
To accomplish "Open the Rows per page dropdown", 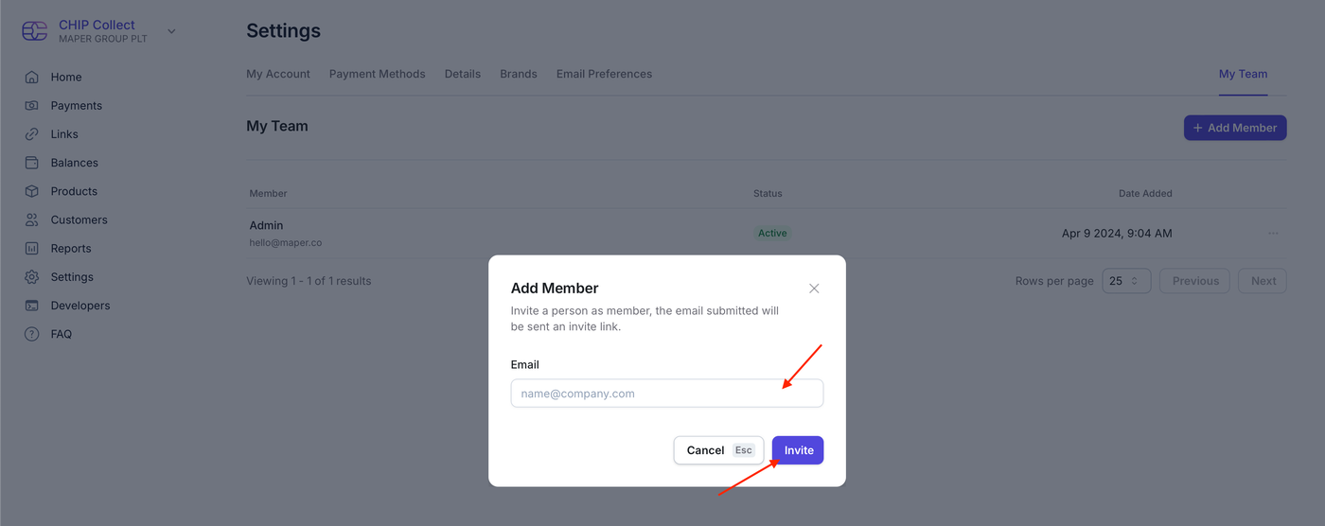I will (1126, 281).
